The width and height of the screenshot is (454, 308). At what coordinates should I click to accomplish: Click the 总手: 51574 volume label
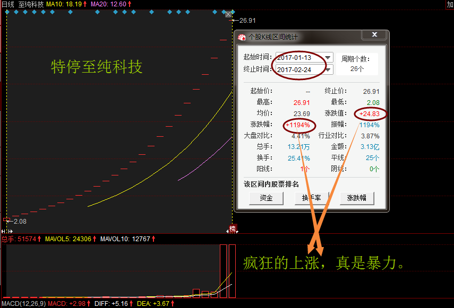point(21,239)
